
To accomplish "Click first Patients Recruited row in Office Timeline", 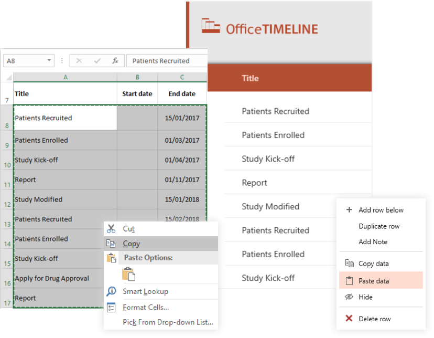I will coord(298,111).
